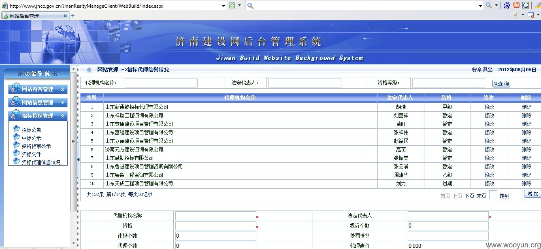Focus the 代理机构名称 search filter field

(x=161, y=83)
